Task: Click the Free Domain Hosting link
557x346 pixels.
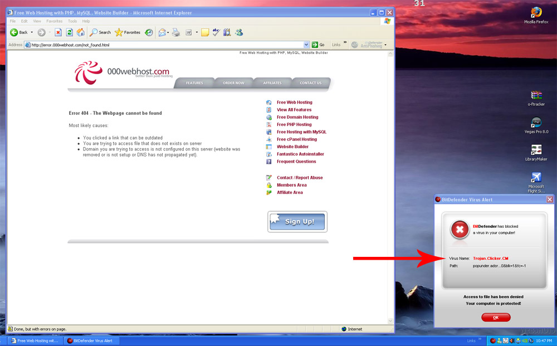Action: [297, 117]
